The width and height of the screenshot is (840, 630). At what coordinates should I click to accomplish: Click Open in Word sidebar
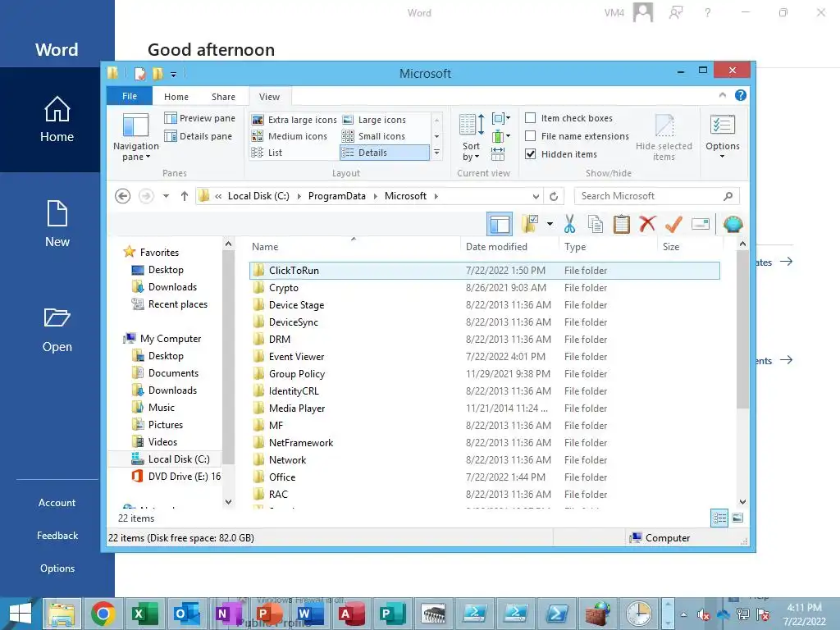point(57,330)
